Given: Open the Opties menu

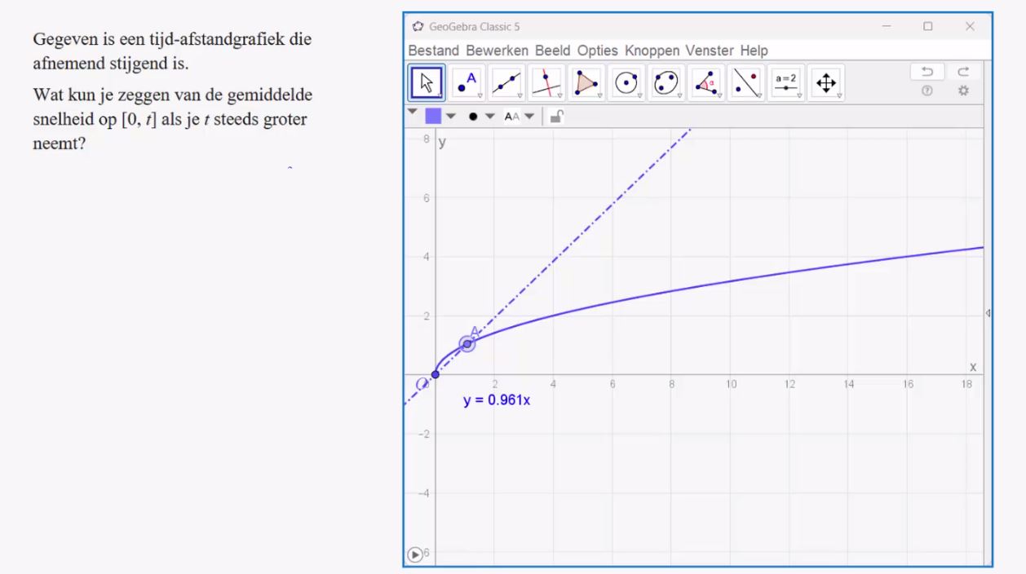Looking at the screenshot, I should [597, 51].
